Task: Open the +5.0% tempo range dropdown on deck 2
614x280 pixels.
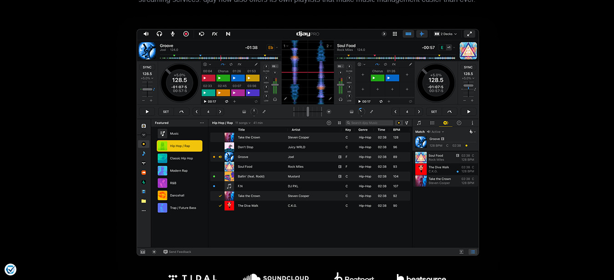Action: pos(468,78)
